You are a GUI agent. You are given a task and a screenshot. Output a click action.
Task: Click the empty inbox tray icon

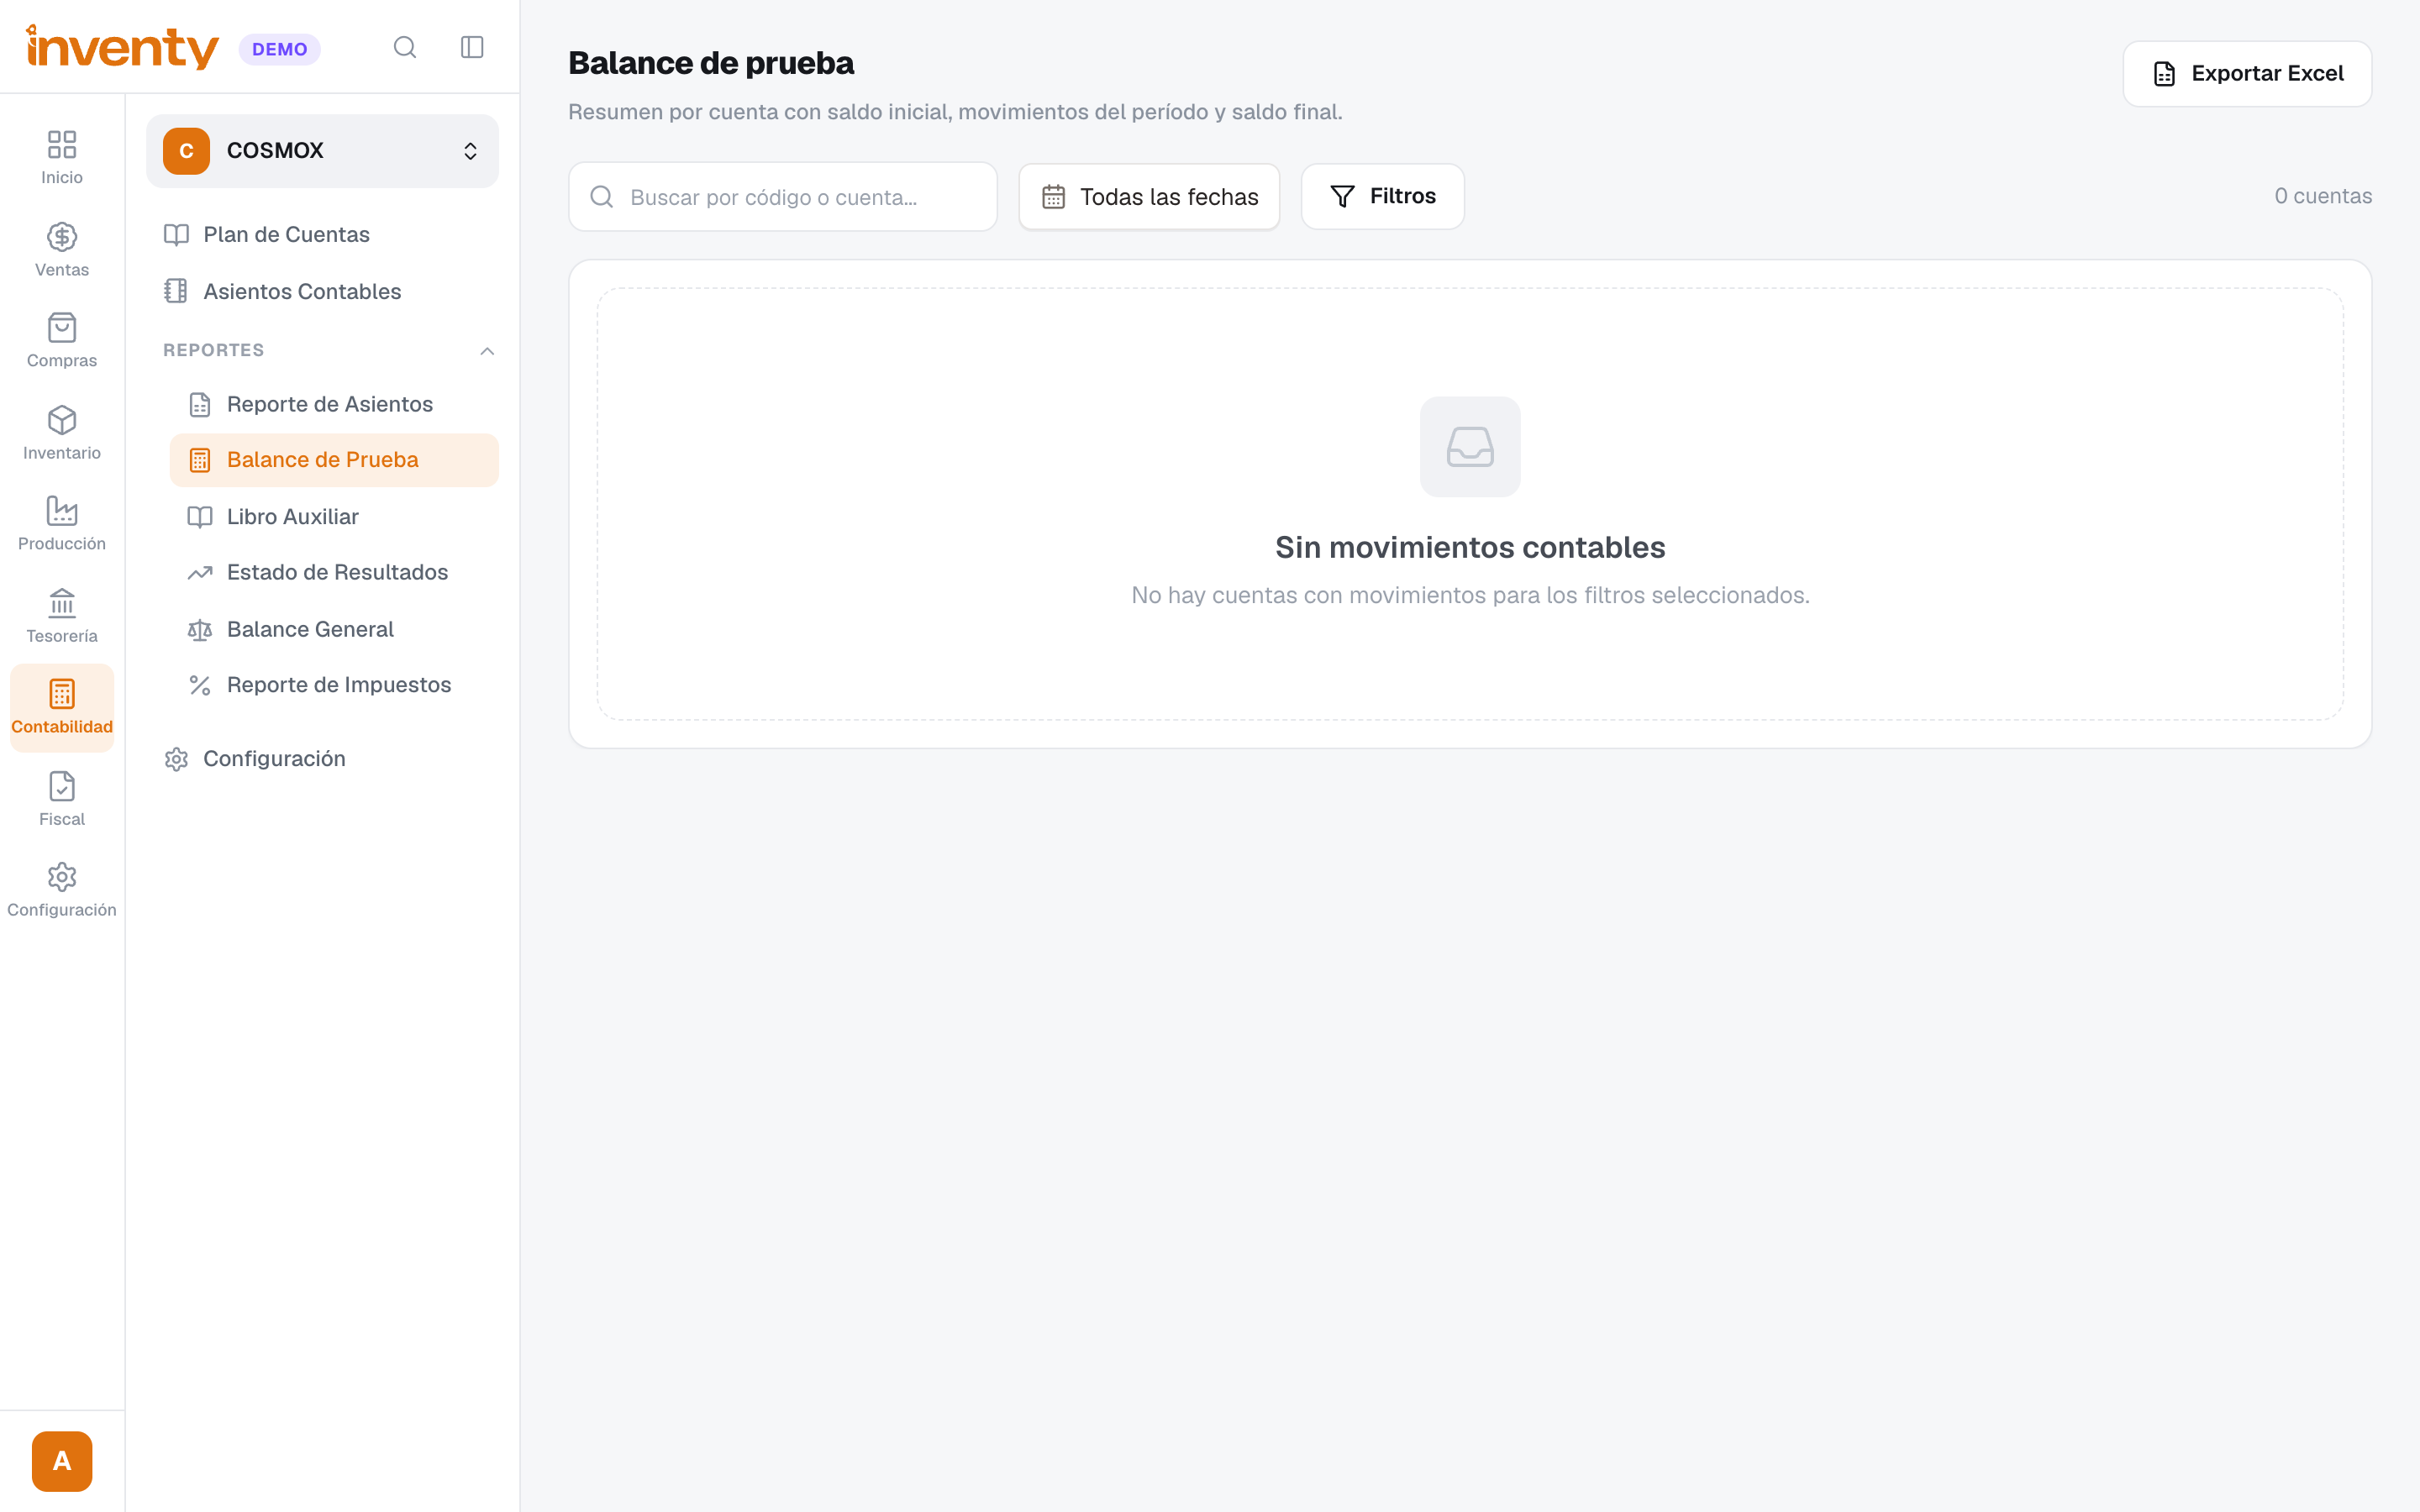pos(1470,447)
